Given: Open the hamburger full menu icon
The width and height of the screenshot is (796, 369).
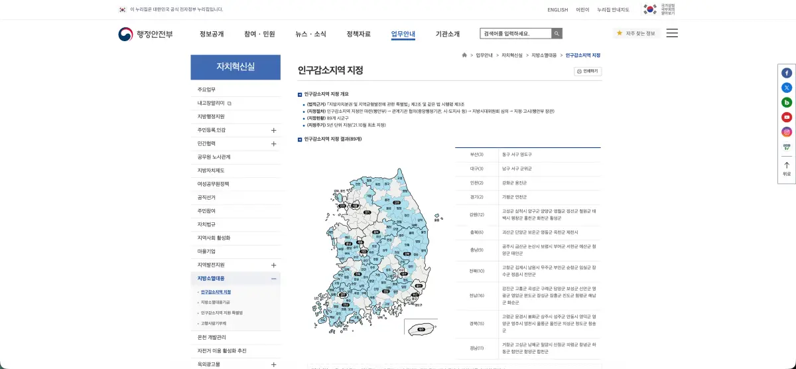Looking at the screenshot, I should pyautogui.click(x=672, y=33).
